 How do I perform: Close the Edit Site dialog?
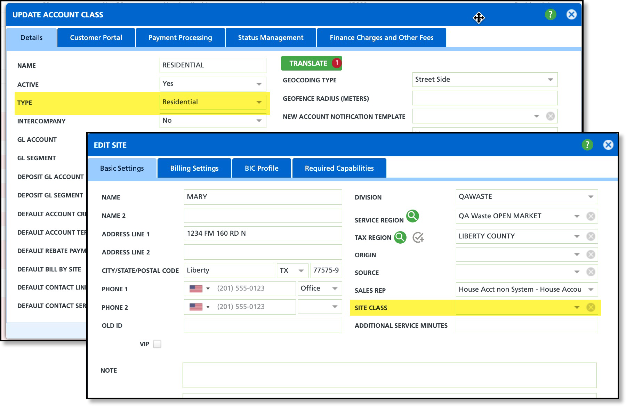[x=608, y=145]
